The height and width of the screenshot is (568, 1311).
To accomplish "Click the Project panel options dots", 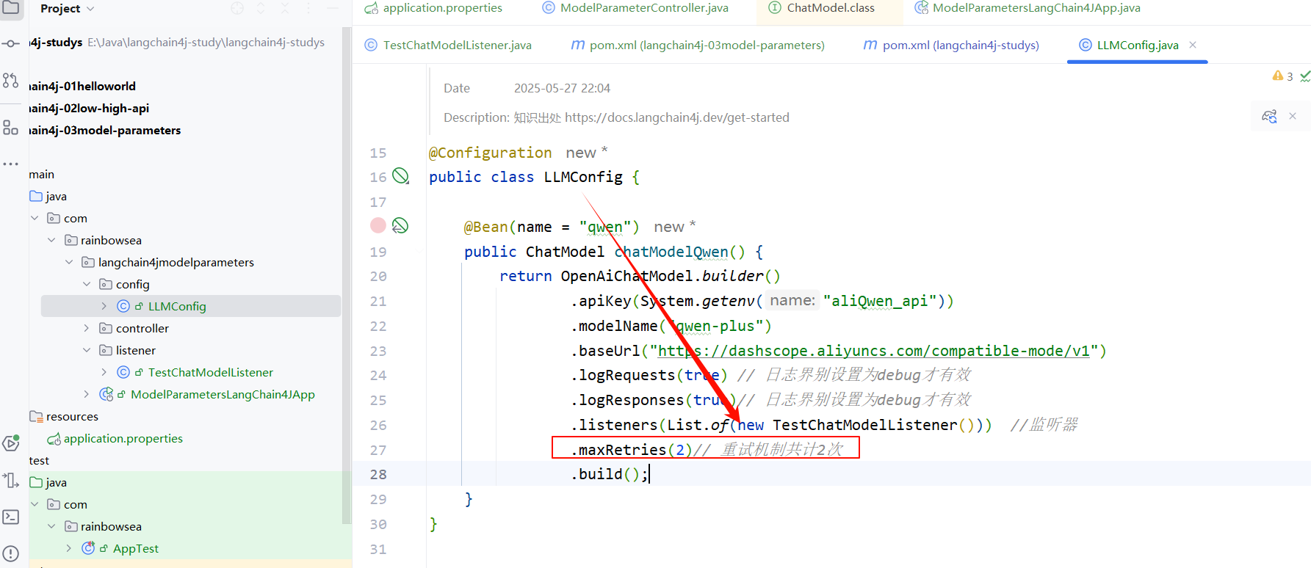I will 308,8.
